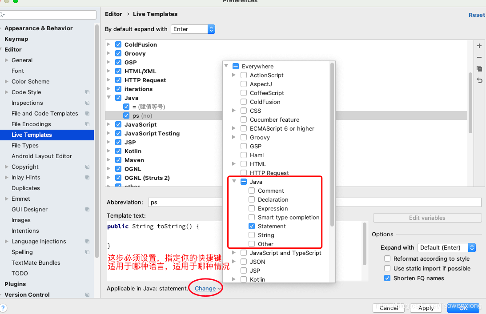The width and height of the screenshot is (486, 314).
Task: Click the Abbreviation input field
Action: pos(315,202)
